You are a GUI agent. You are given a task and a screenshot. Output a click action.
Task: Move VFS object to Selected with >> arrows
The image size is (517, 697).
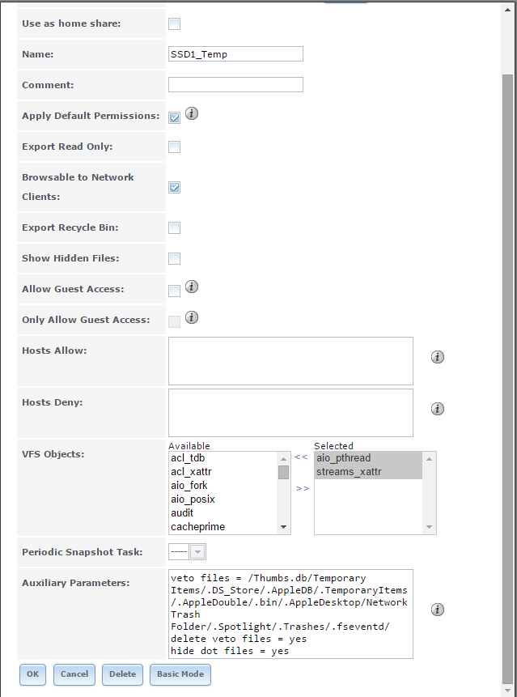pyautogui.click(x=303, y=488)
